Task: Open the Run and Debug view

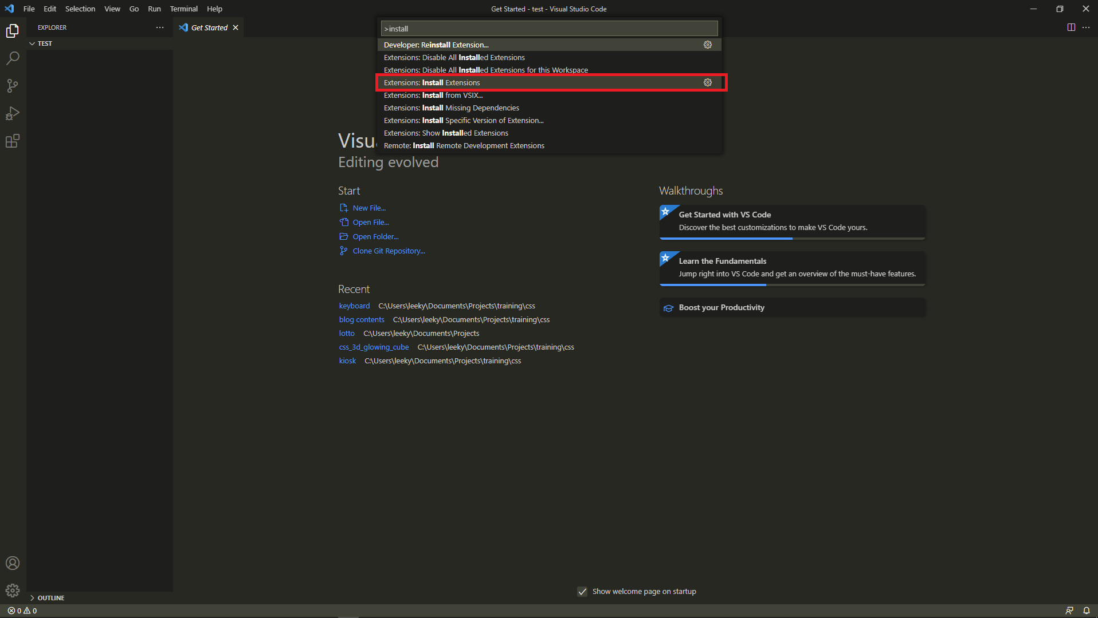Action: pos(13,113)
